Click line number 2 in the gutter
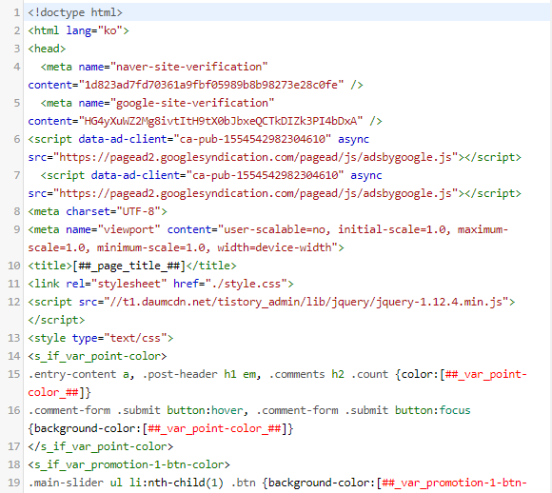552x493 pixels. point(17,30)
